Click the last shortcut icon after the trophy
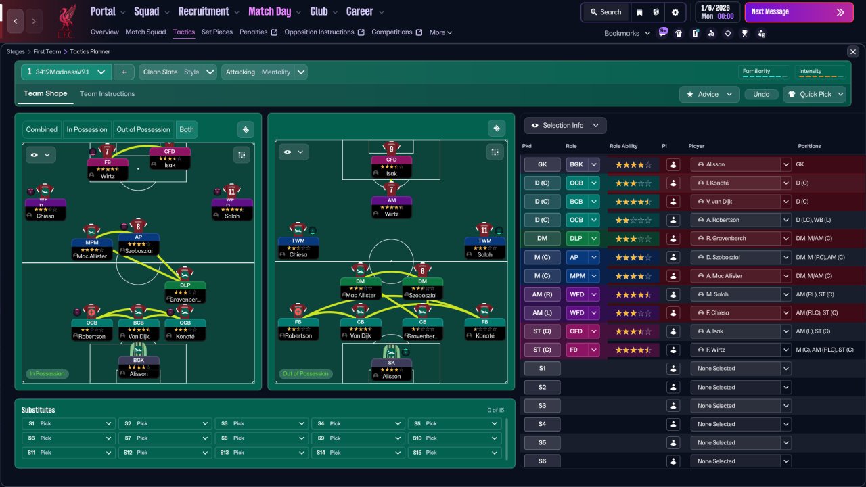 click(761, 33)
